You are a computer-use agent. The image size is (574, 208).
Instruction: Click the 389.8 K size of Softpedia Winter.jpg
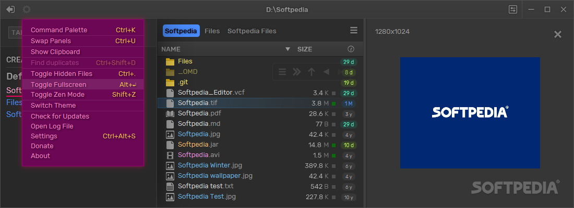coord(317,166)
